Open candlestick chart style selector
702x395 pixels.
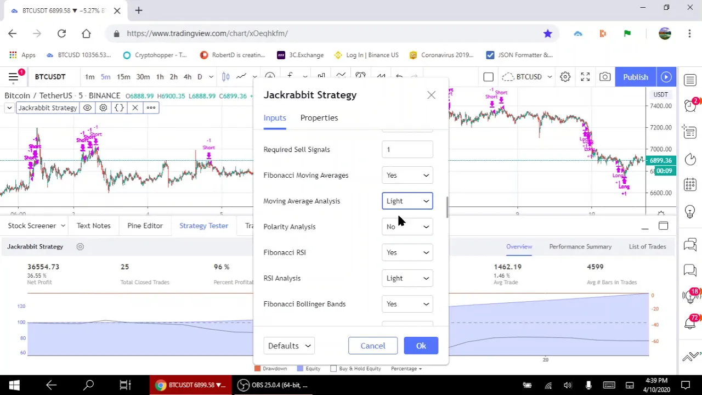pyautogui.click(x=225, y=77)
